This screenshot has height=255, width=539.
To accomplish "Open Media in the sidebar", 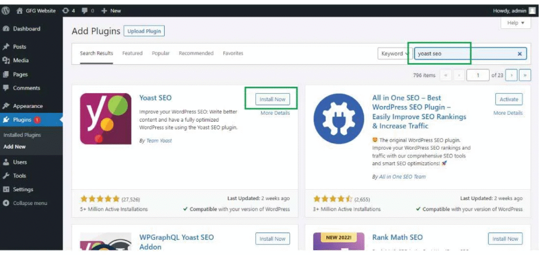I will [21, 61].
